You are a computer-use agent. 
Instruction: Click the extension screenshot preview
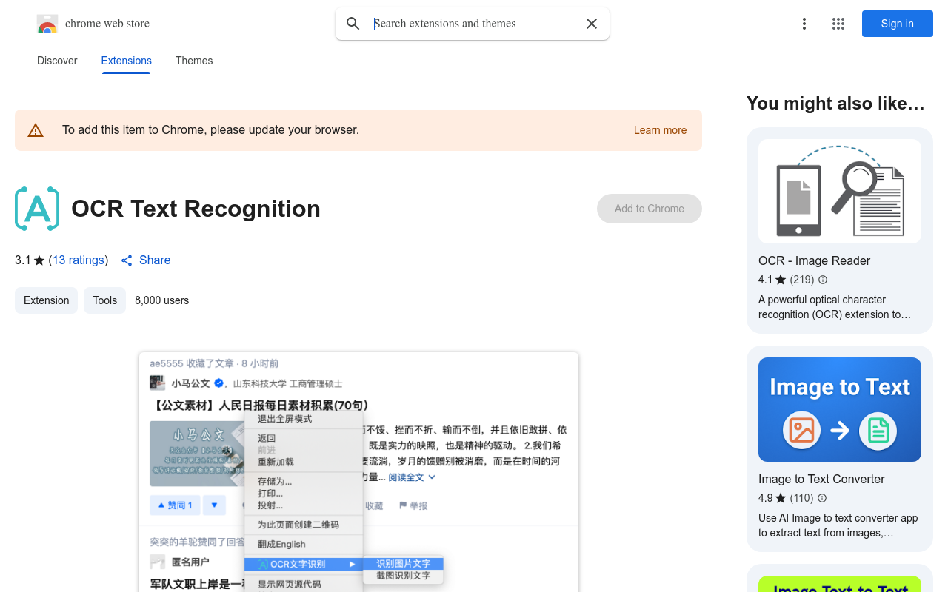[x=358, y=472]
